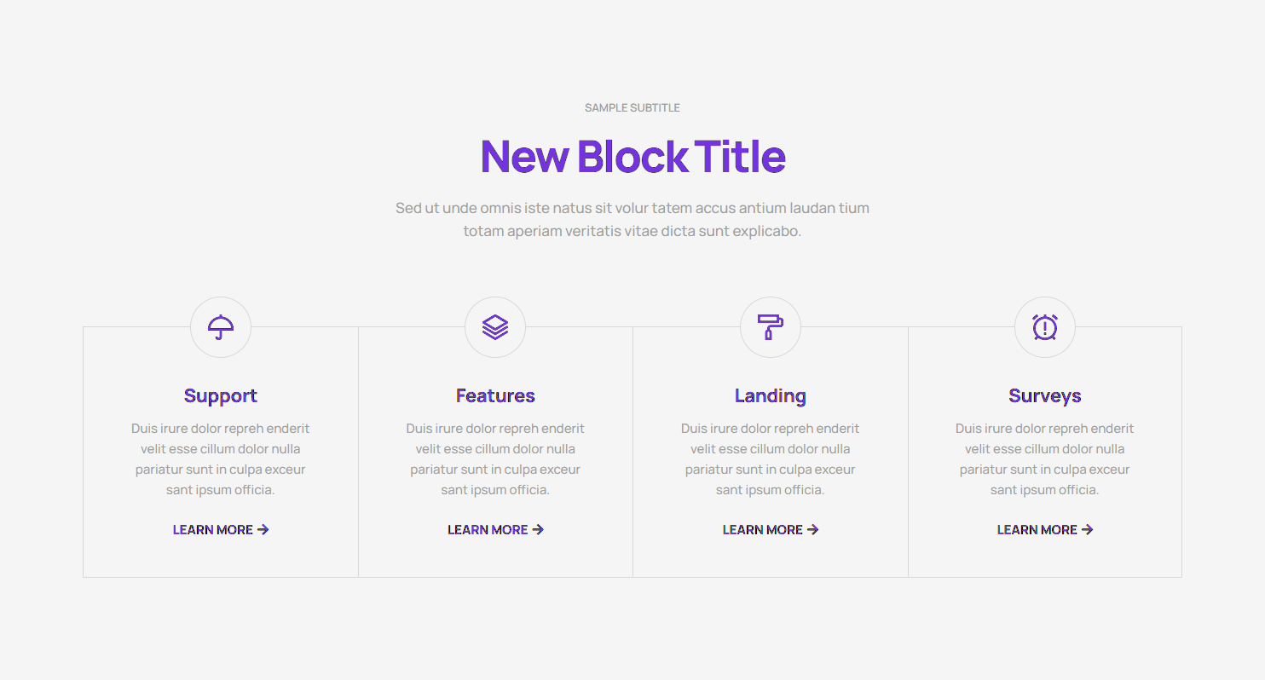Click the New Block Title heading

632,157
